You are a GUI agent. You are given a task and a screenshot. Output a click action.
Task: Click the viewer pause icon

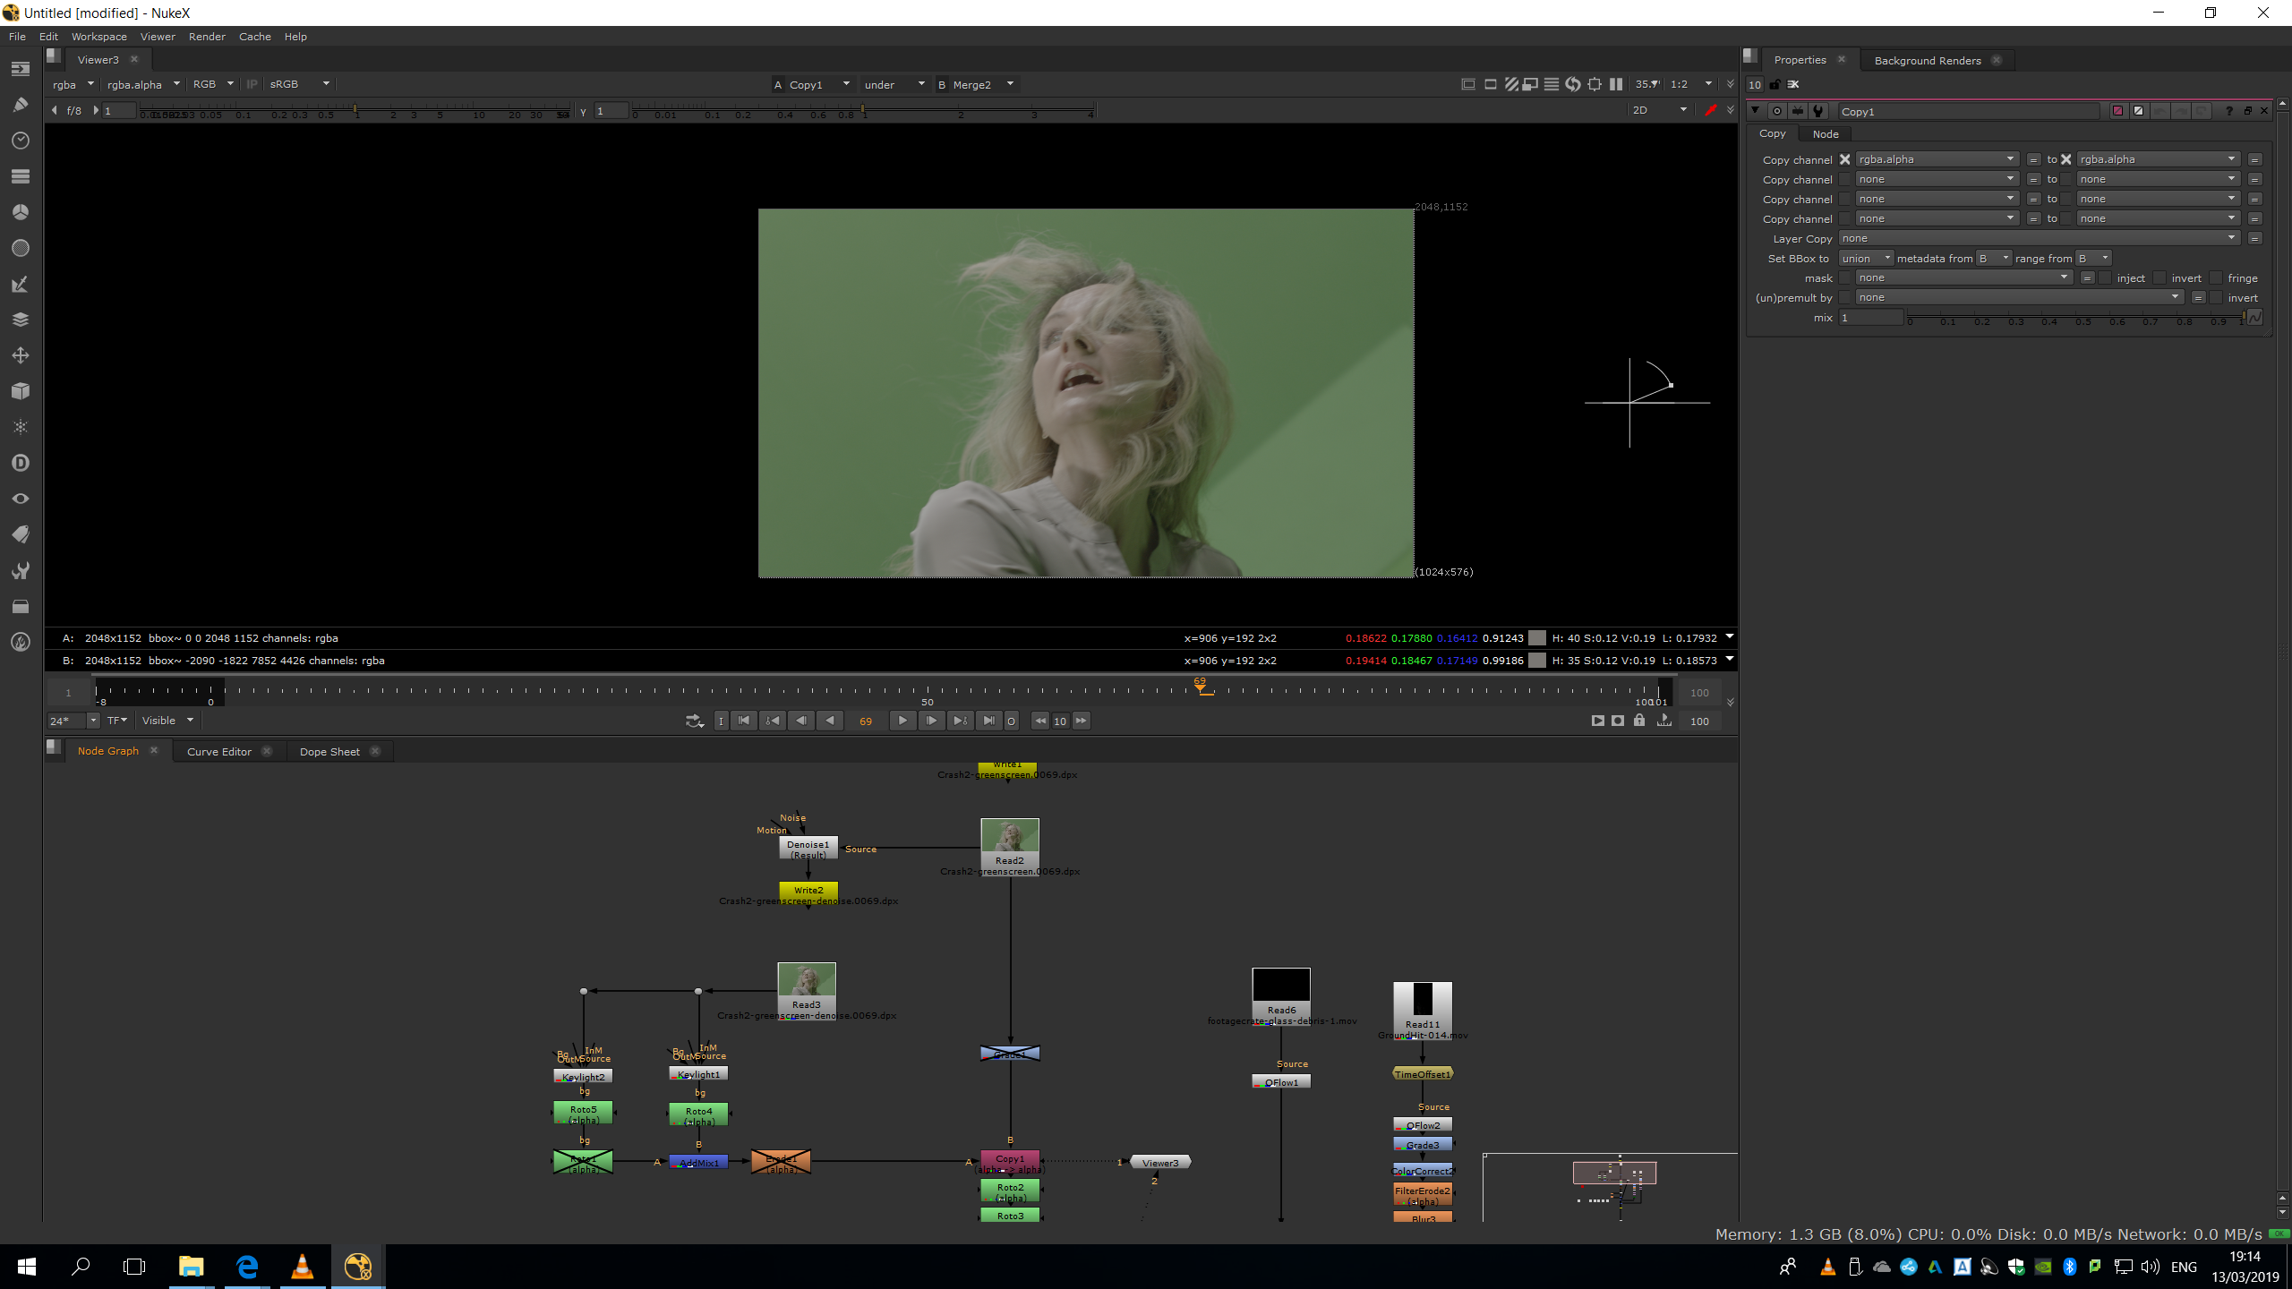click(x=1616, y=84)
